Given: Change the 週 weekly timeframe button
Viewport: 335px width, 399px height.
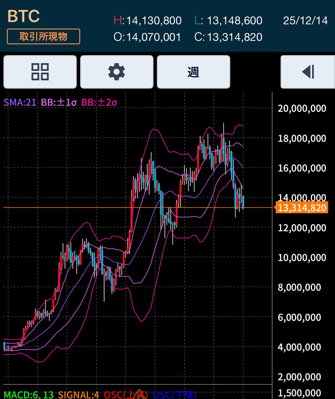Looking at the screenshot, I should tap(193, 71).
